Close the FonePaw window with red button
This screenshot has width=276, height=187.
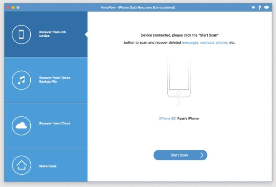click(x=8, y=8)
